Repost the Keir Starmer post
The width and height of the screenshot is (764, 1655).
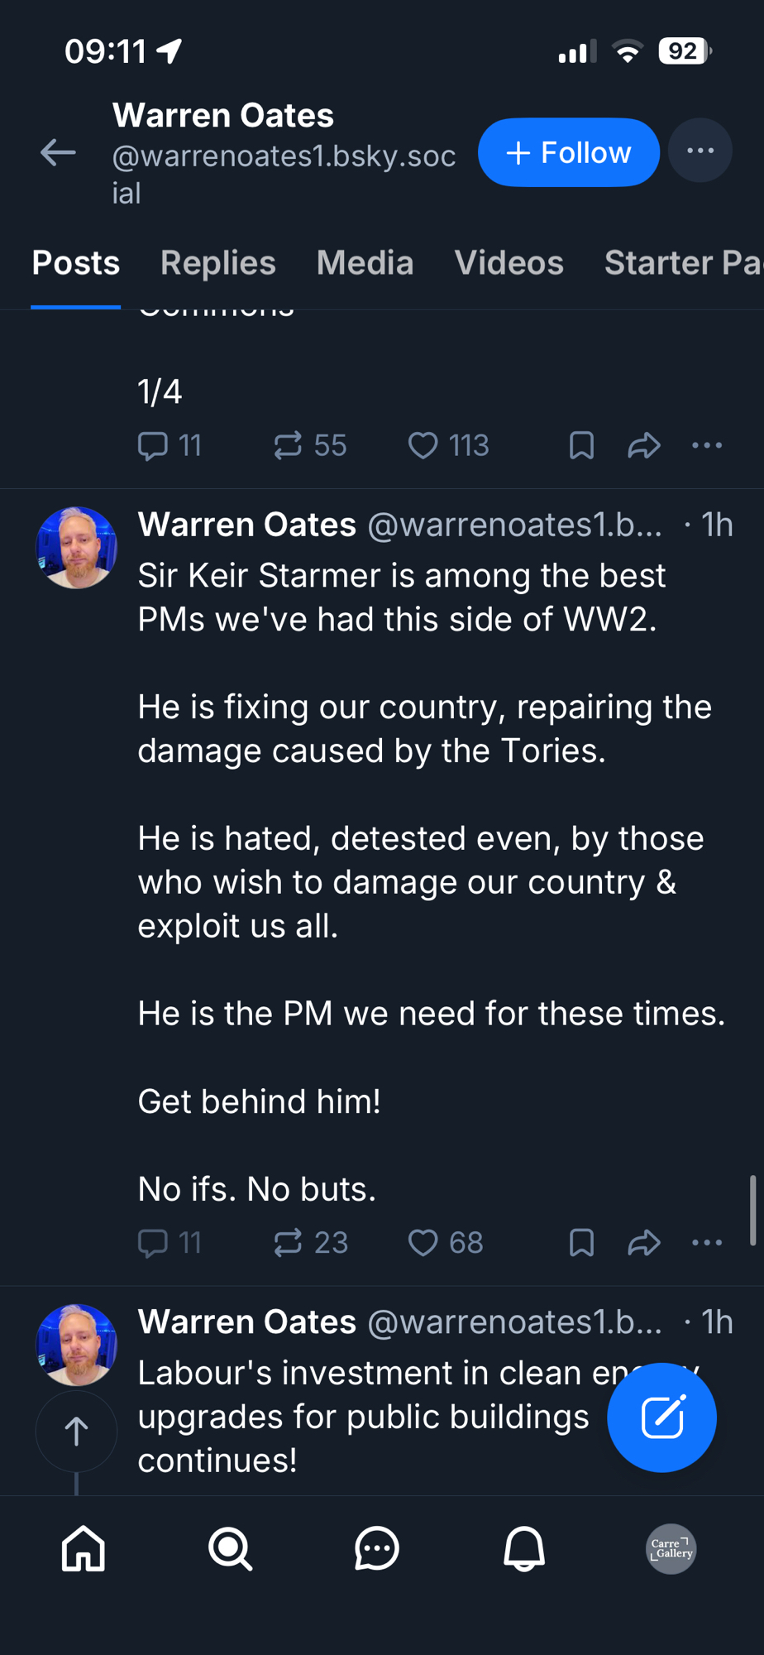point(288,1243)
